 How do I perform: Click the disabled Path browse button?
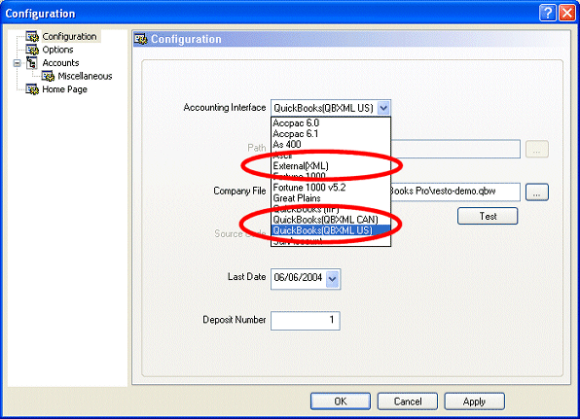point(537,150)
